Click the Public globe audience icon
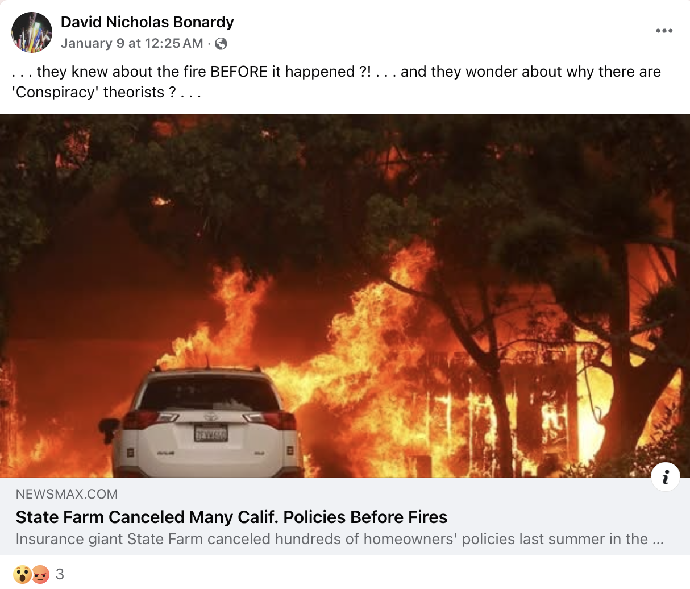Screen dimensions: 690x589 221,44
